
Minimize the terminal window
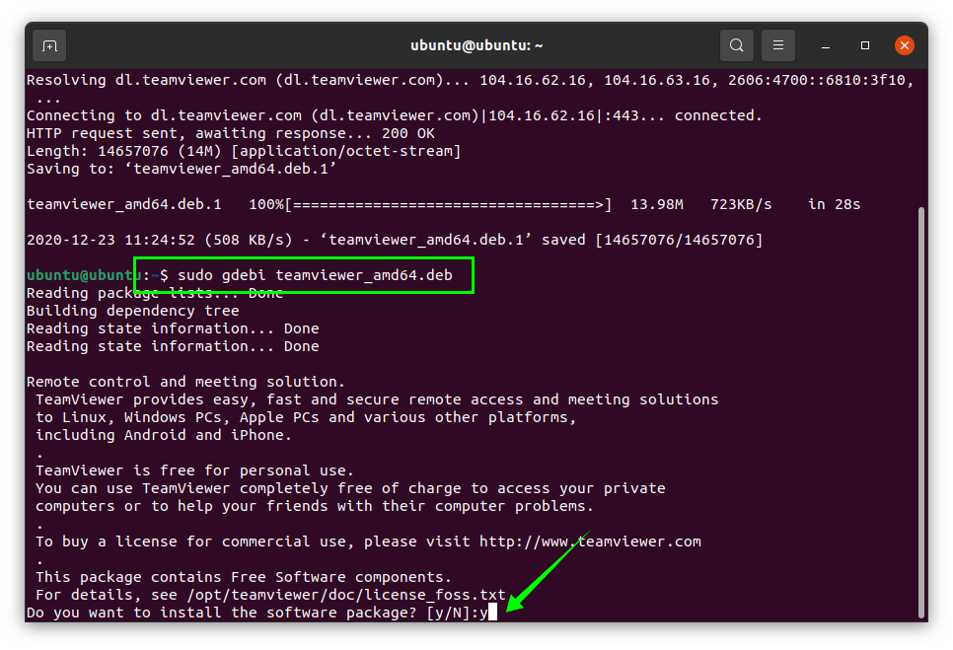[826, 45]
